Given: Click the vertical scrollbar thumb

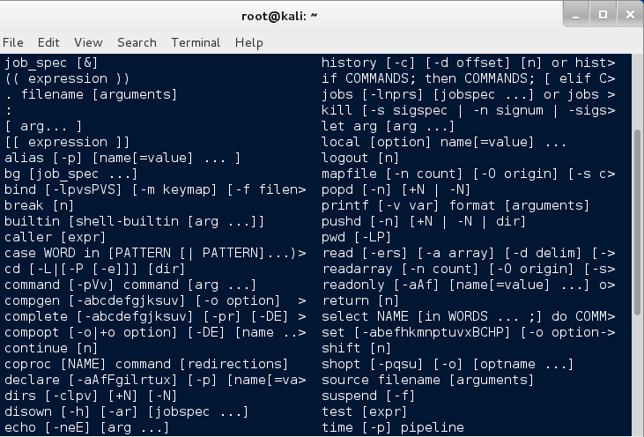Looking at the screenshot, I should pyautogui.click(x=638, y=222).
